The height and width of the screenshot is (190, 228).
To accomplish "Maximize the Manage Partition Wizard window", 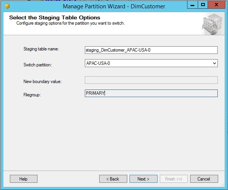I will [x=203, y=5].
